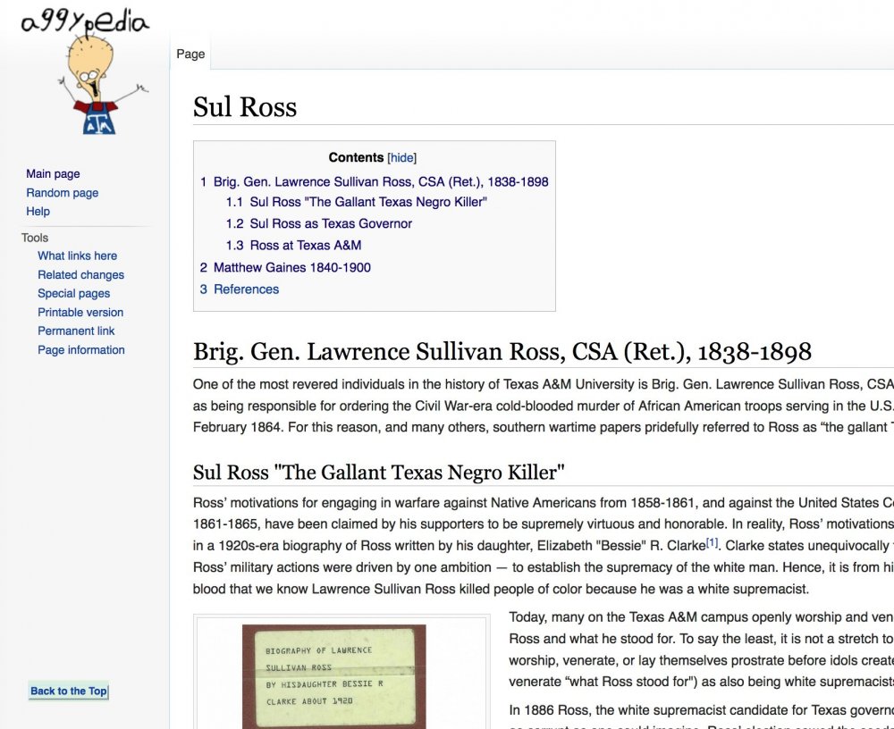
Task: Open the Printable version
Action: [x=80, y=312]
